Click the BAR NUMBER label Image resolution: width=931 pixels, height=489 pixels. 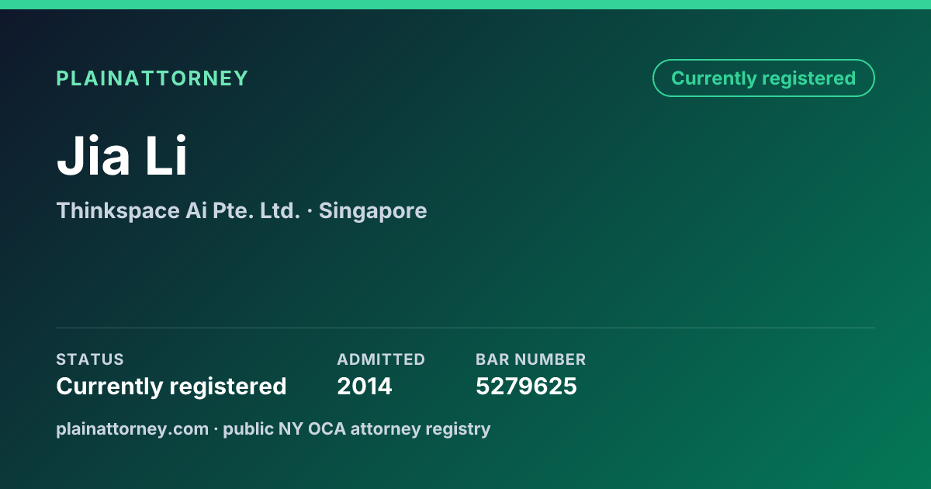click(531, 359)
